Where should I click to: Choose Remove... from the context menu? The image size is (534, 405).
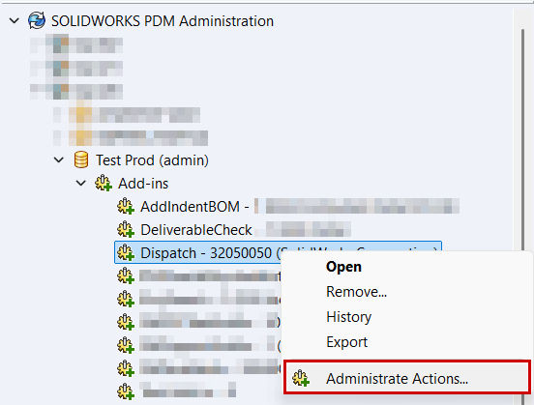(x=356, y=292)
